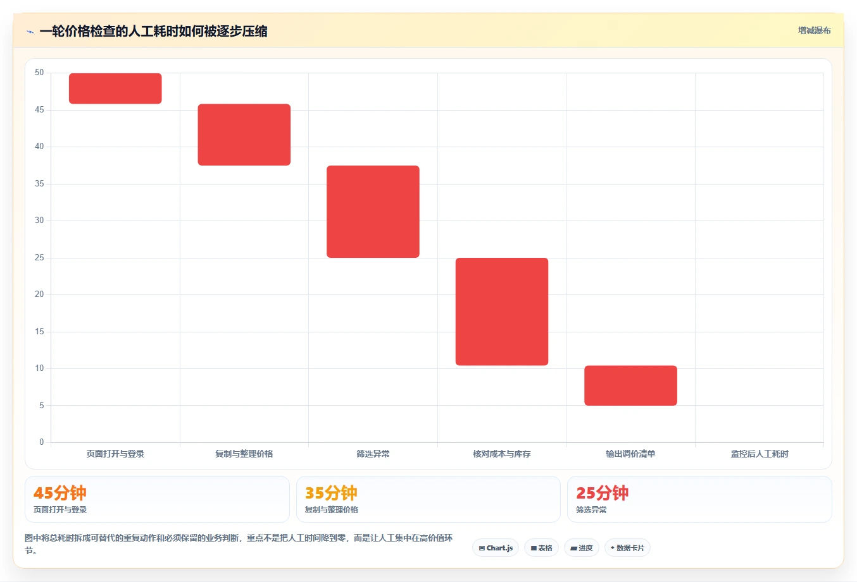Open the 45分钟 data card
Image resolution: width=857 pixels, height=582 pixels.
point(157,499)
